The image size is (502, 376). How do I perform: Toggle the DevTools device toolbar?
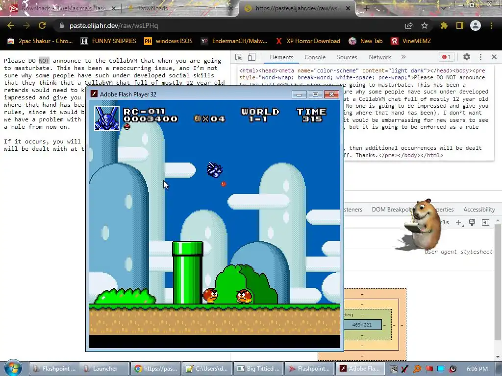pyautogui.click(x=251, y=57)
